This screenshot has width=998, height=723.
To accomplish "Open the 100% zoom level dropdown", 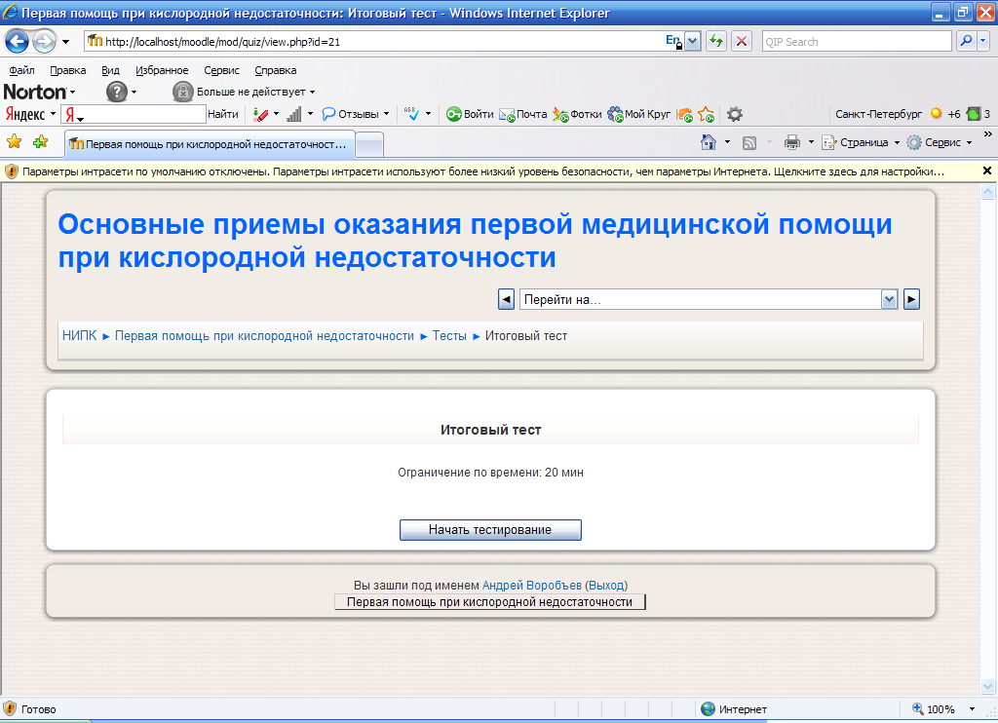I will pos(972,709).
